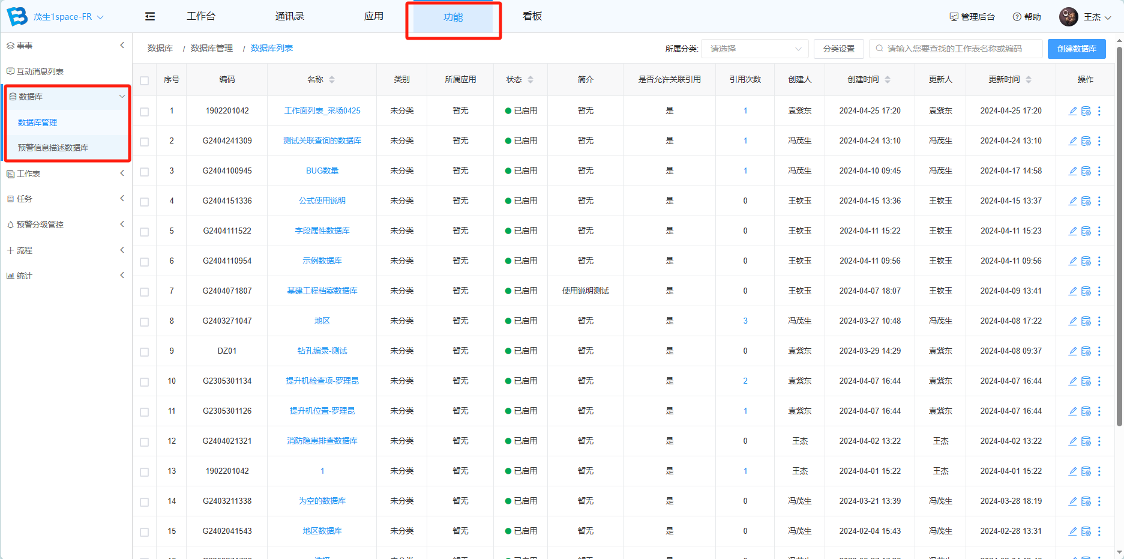Select the checkbox for row 7

tap(145, 292)
